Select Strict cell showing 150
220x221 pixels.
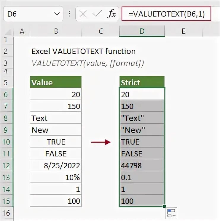(x=142, y=106)
